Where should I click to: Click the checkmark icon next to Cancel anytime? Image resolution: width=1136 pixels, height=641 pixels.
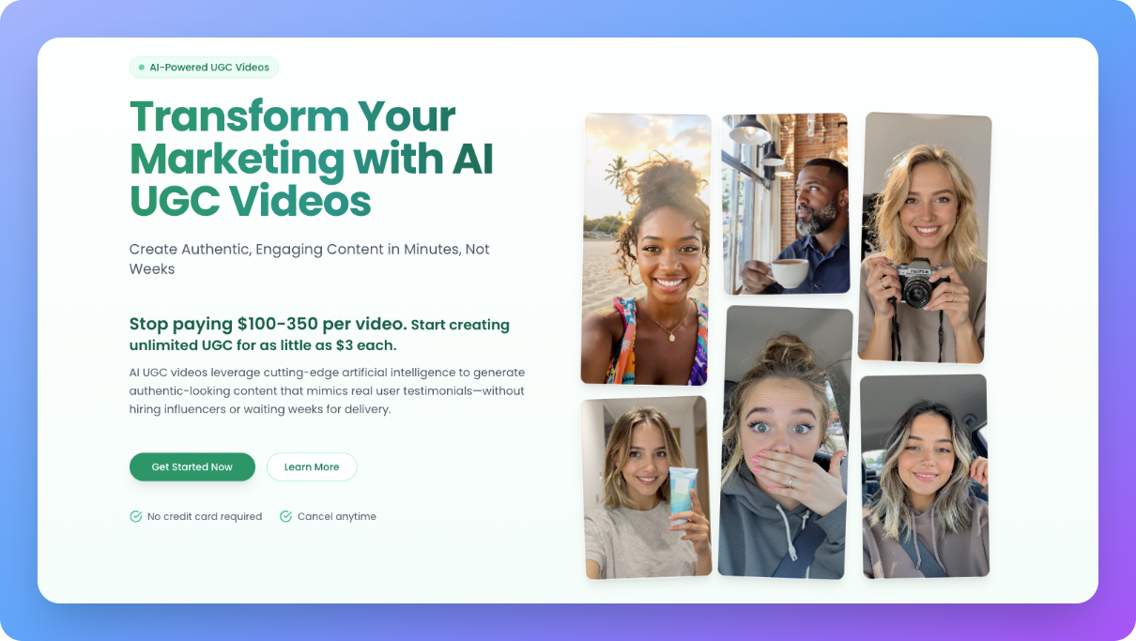click(x=284, y=516)
